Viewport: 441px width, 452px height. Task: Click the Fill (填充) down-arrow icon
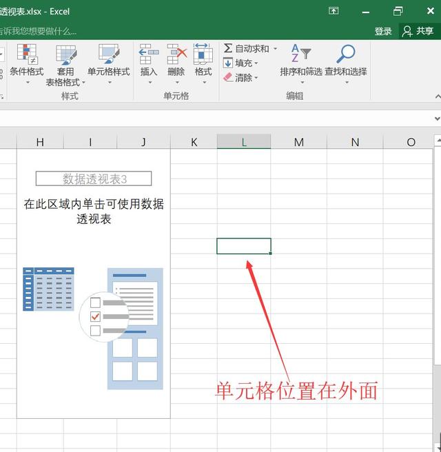tap(227, 63)
